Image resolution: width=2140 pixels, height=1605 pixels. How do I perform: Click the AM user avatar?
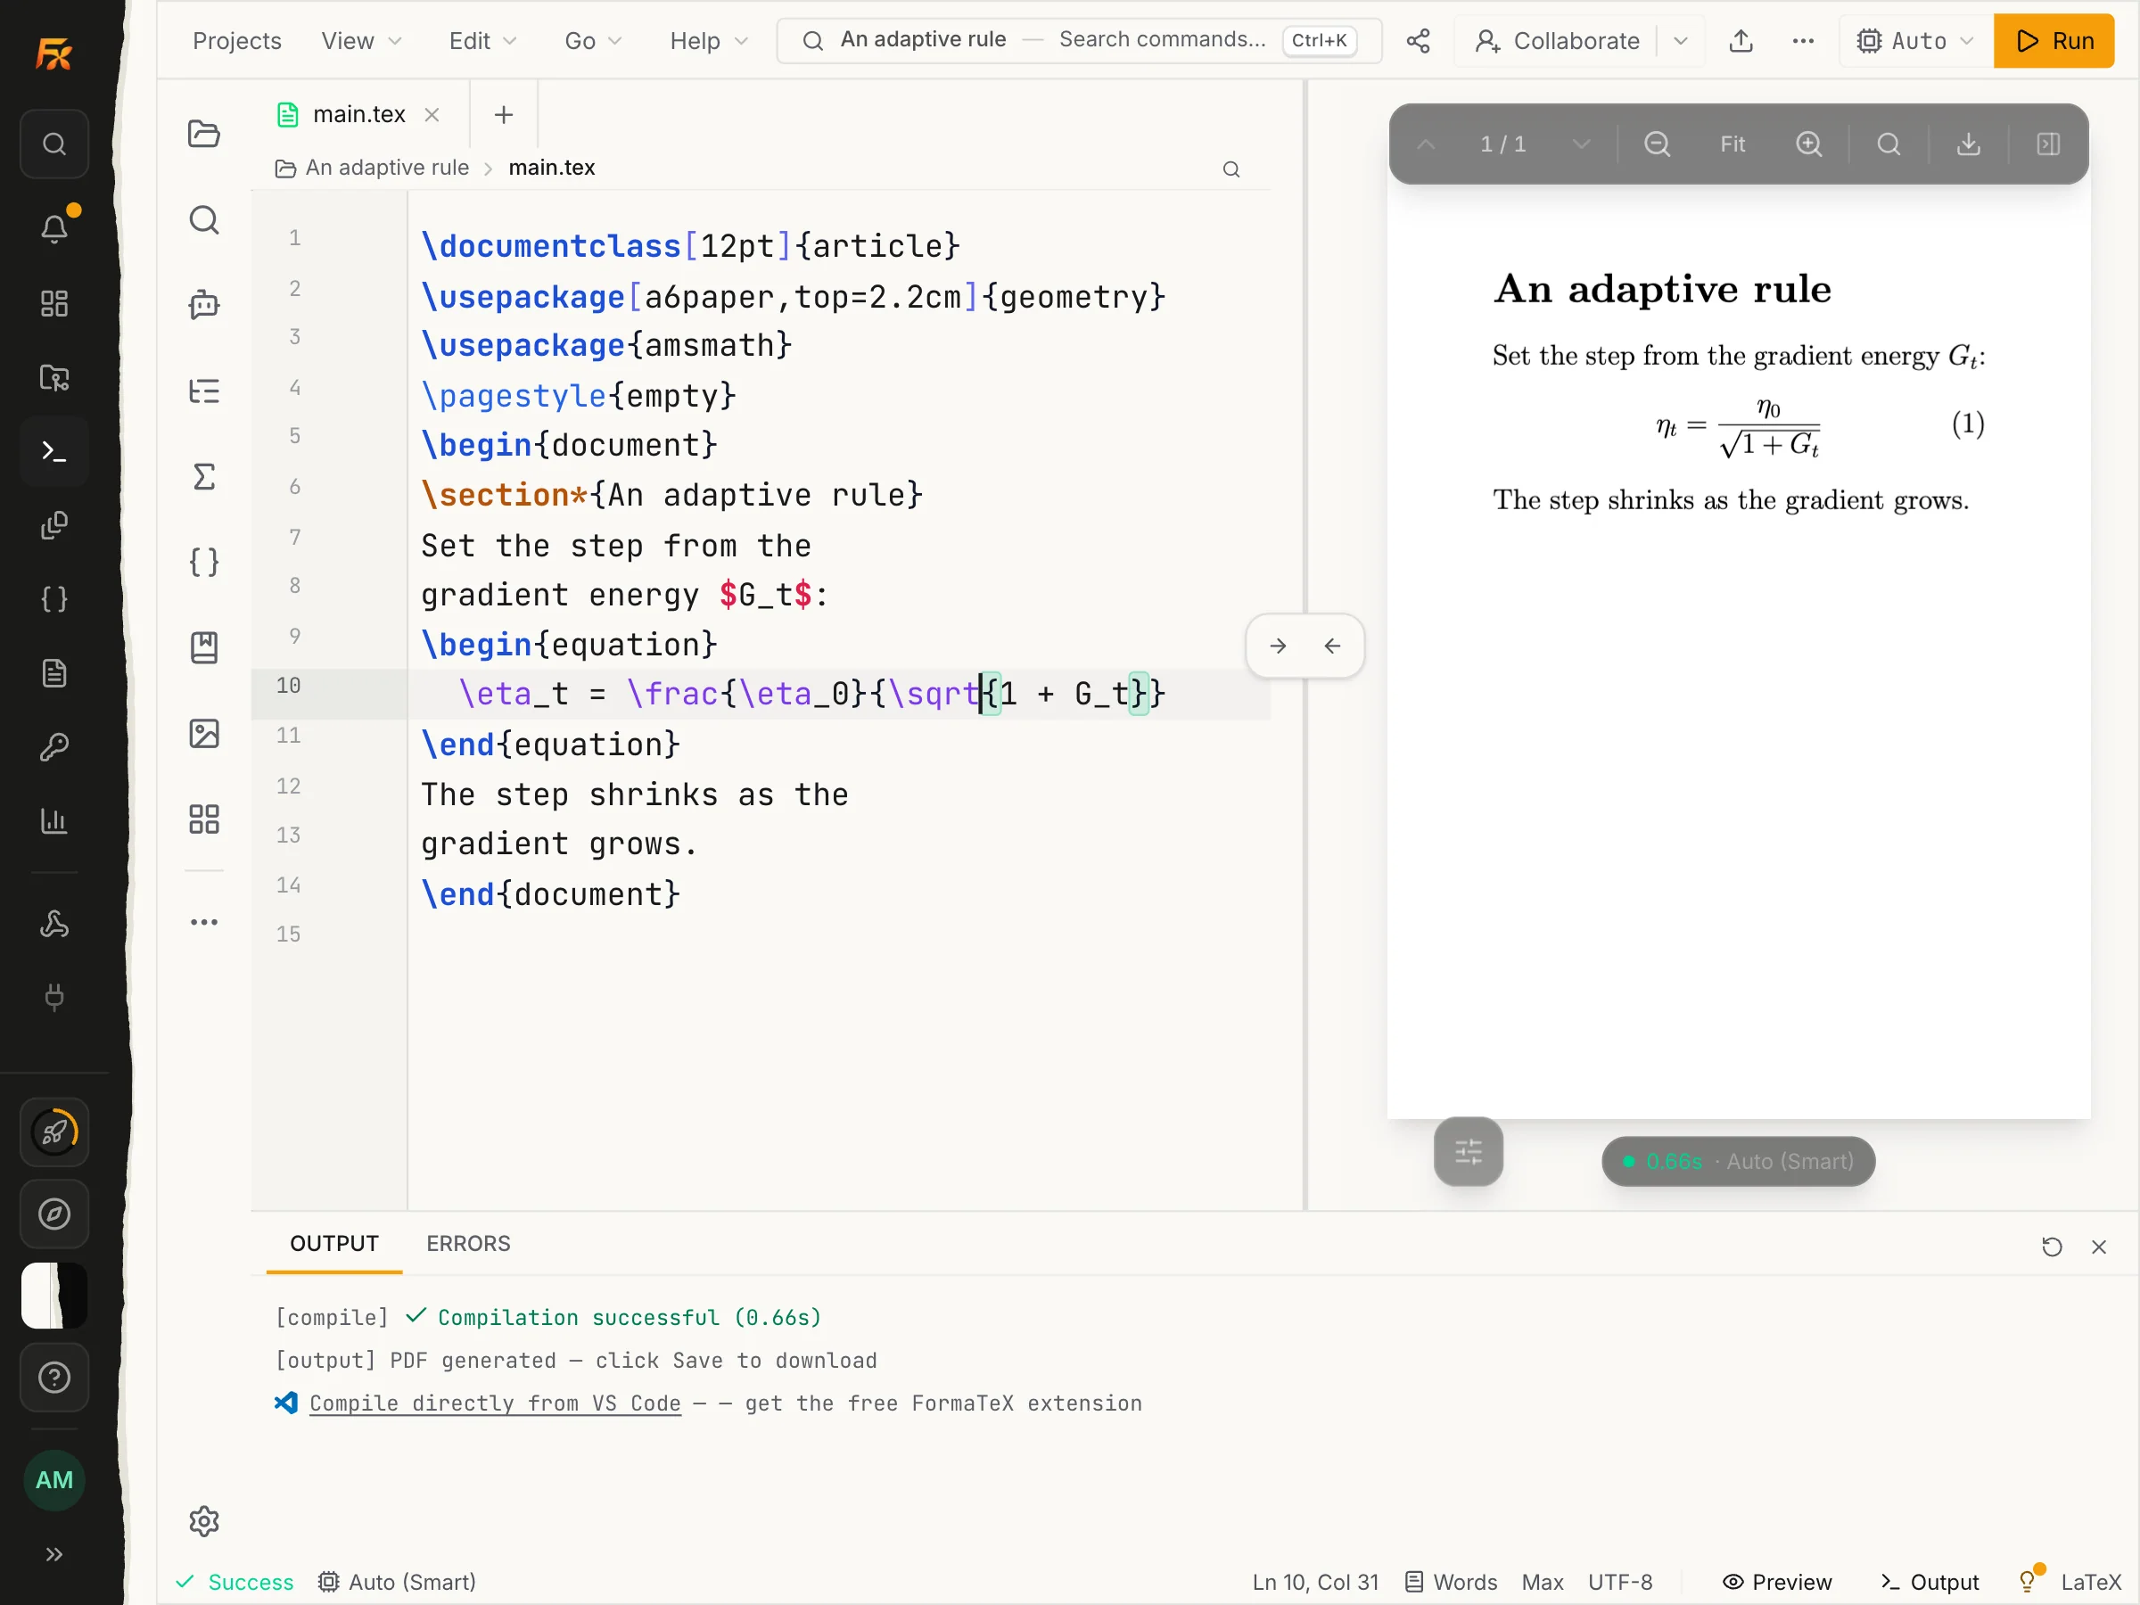tap(54, 1480)
